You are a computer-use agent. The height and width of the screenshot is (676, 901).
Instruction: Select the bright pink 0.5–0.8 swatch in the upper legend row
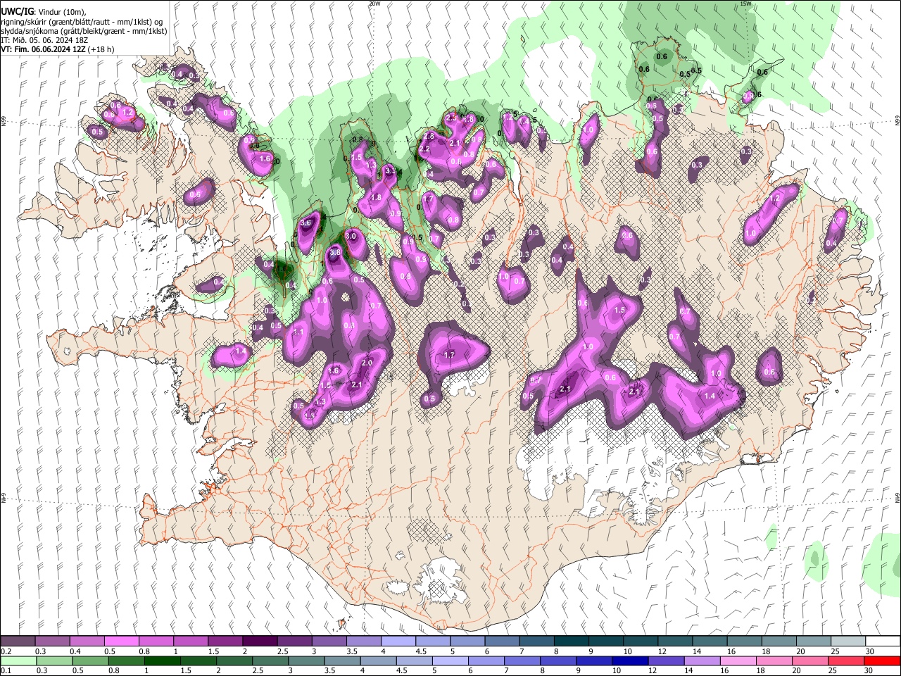121,641
